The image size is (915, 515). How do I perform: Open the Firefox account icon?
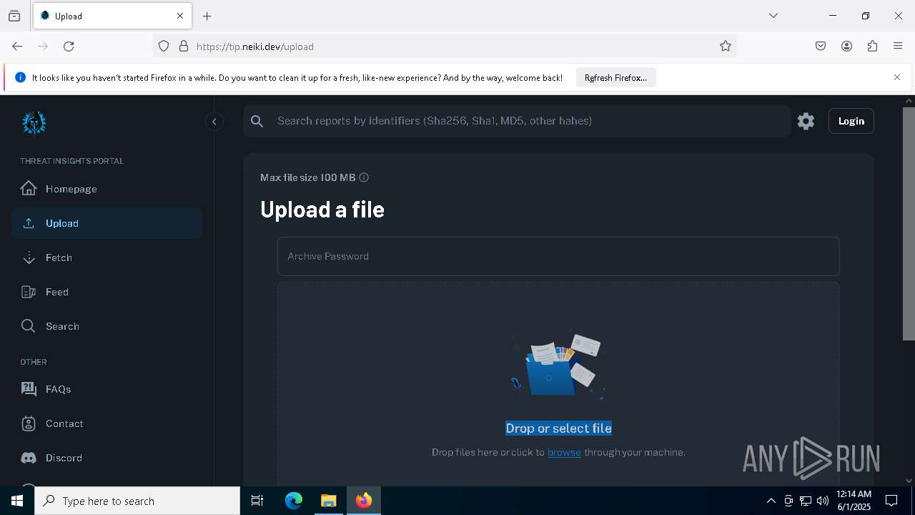tap(846, 46)
